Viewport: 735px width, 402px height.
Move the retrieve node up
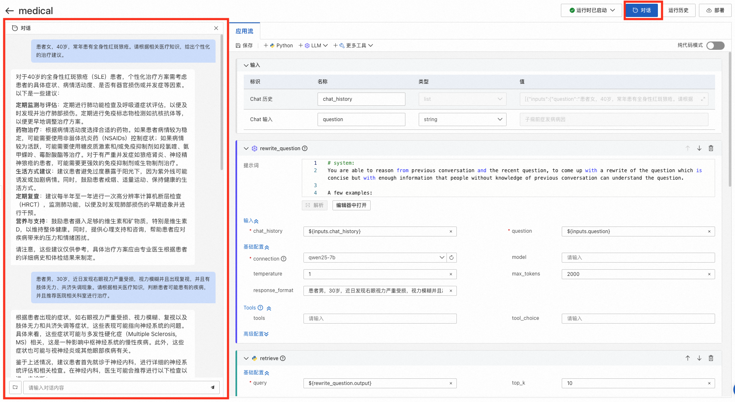[x=688, y=358]
